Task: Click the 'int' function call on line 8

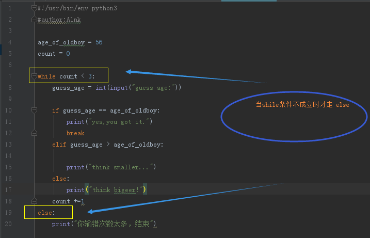Action: tap(101, 88)
